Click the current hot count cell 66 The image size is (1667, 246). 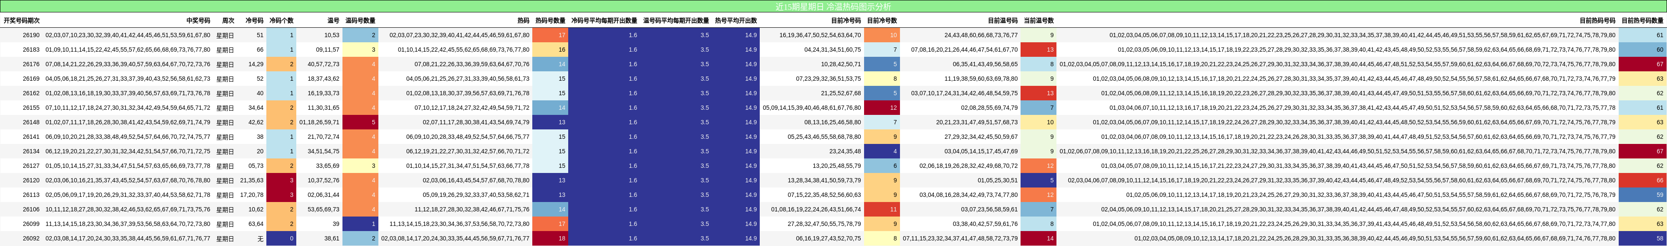pos(1642,181)
